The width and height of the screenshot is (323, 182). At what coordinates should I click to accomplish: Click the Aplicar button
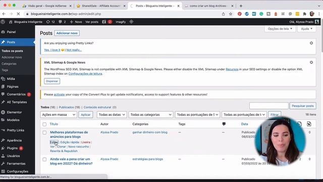tap(86, 115)
